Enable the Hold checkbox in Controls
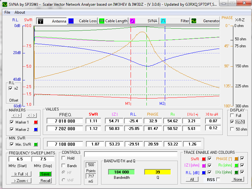The height and width of the screenshot is (189, 252). [x=64, y=158]
